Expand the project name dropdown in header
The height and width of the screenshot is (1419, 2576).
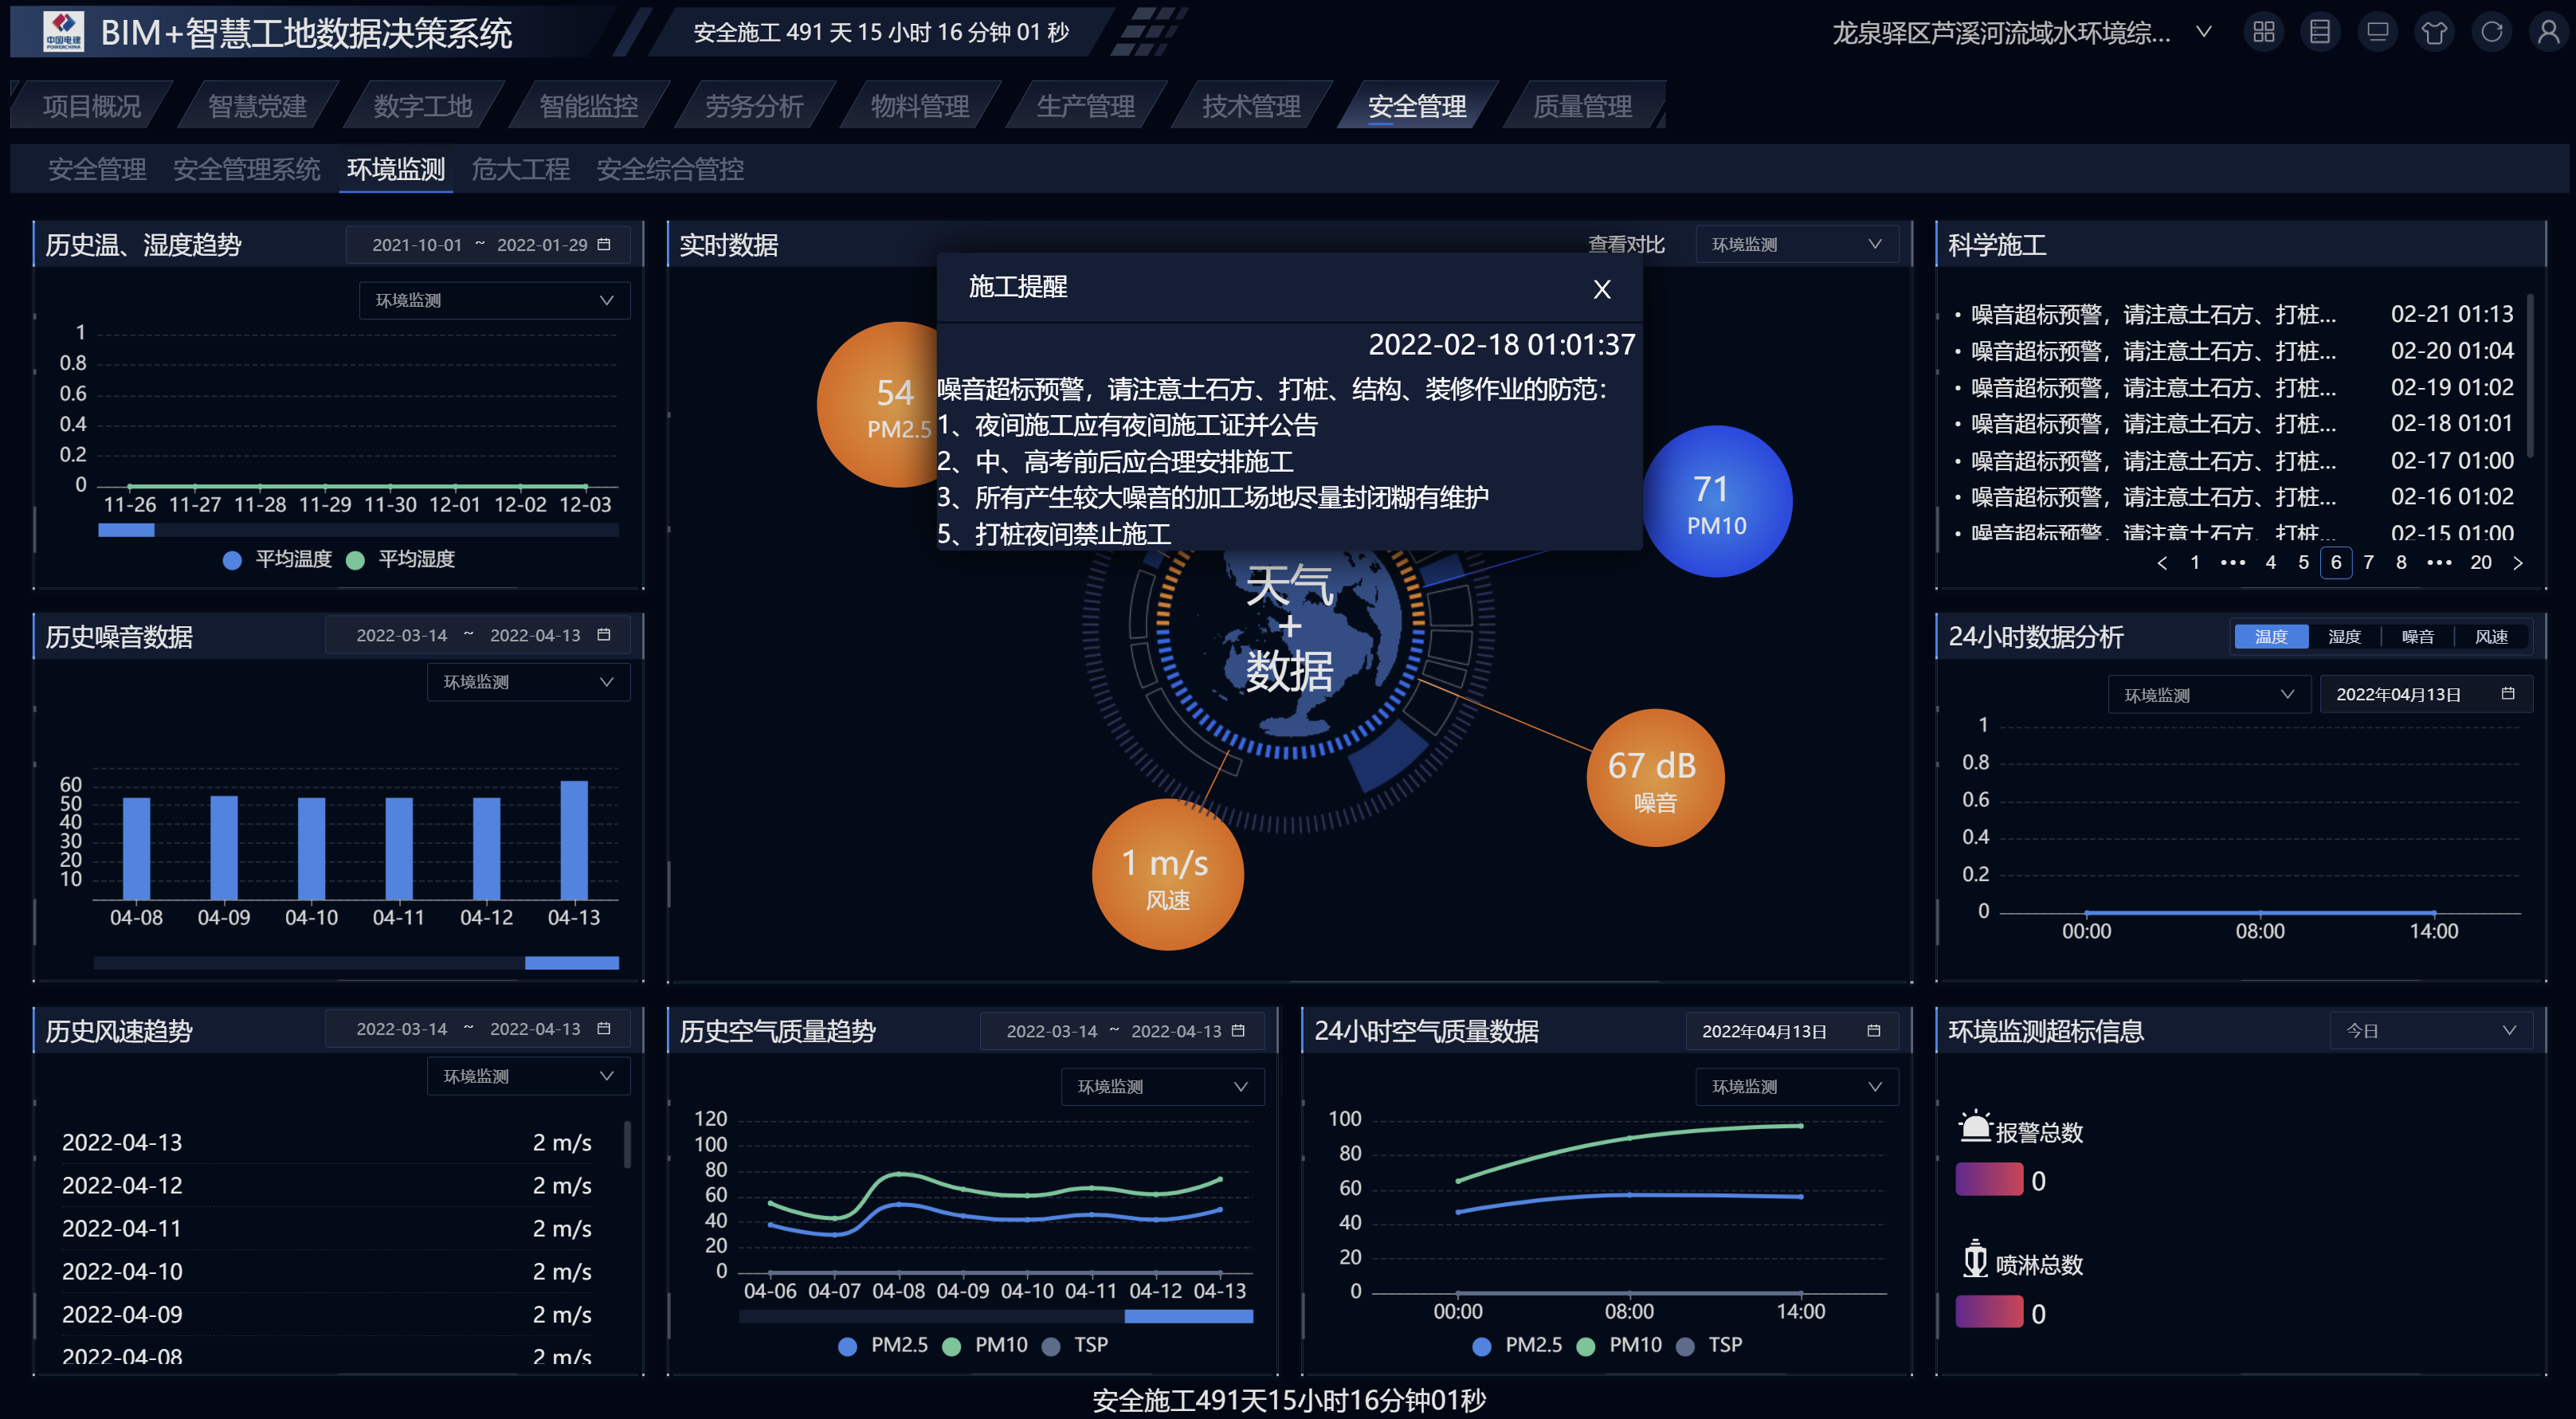click(2203, 32)
